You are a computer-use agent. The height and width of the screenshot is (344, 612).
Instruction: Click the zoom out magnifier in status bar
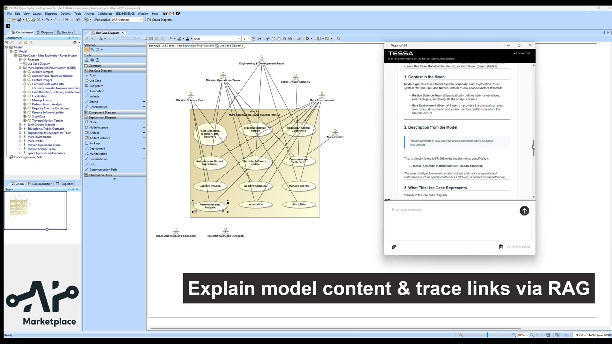pyautogui.click(x=461, y=335)
